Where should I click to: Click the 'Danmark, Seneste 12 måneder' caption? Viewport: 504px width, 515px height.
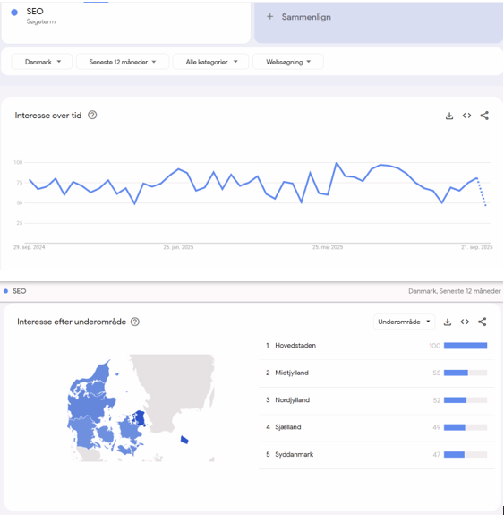point(455,291)
